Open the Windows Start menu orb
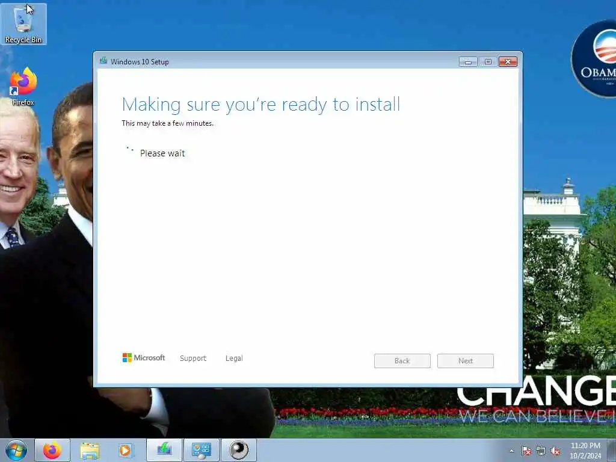Viewport: 616px width, 462px height. click(x=16, y=450)
